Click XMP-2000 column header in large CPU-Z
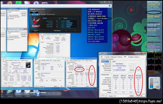Image resolution: width=163 pixels, height=104 pixels. click(138, 76)
